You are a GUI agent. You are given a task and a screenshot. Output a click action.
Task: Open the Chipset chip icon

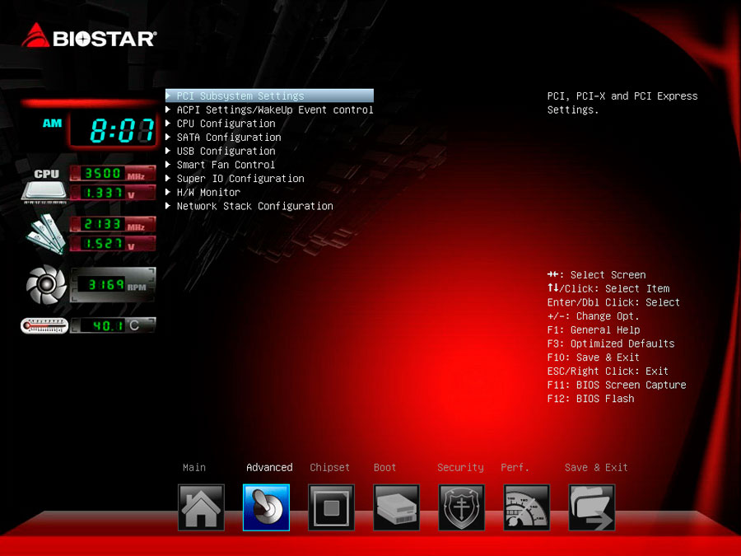[x=331, y=507]
